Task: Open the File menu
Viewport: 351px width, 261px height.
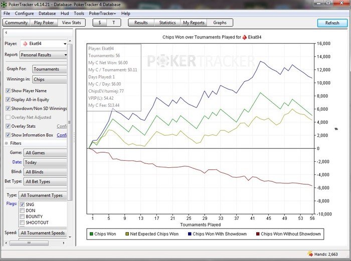Action: tap(7, 14)
